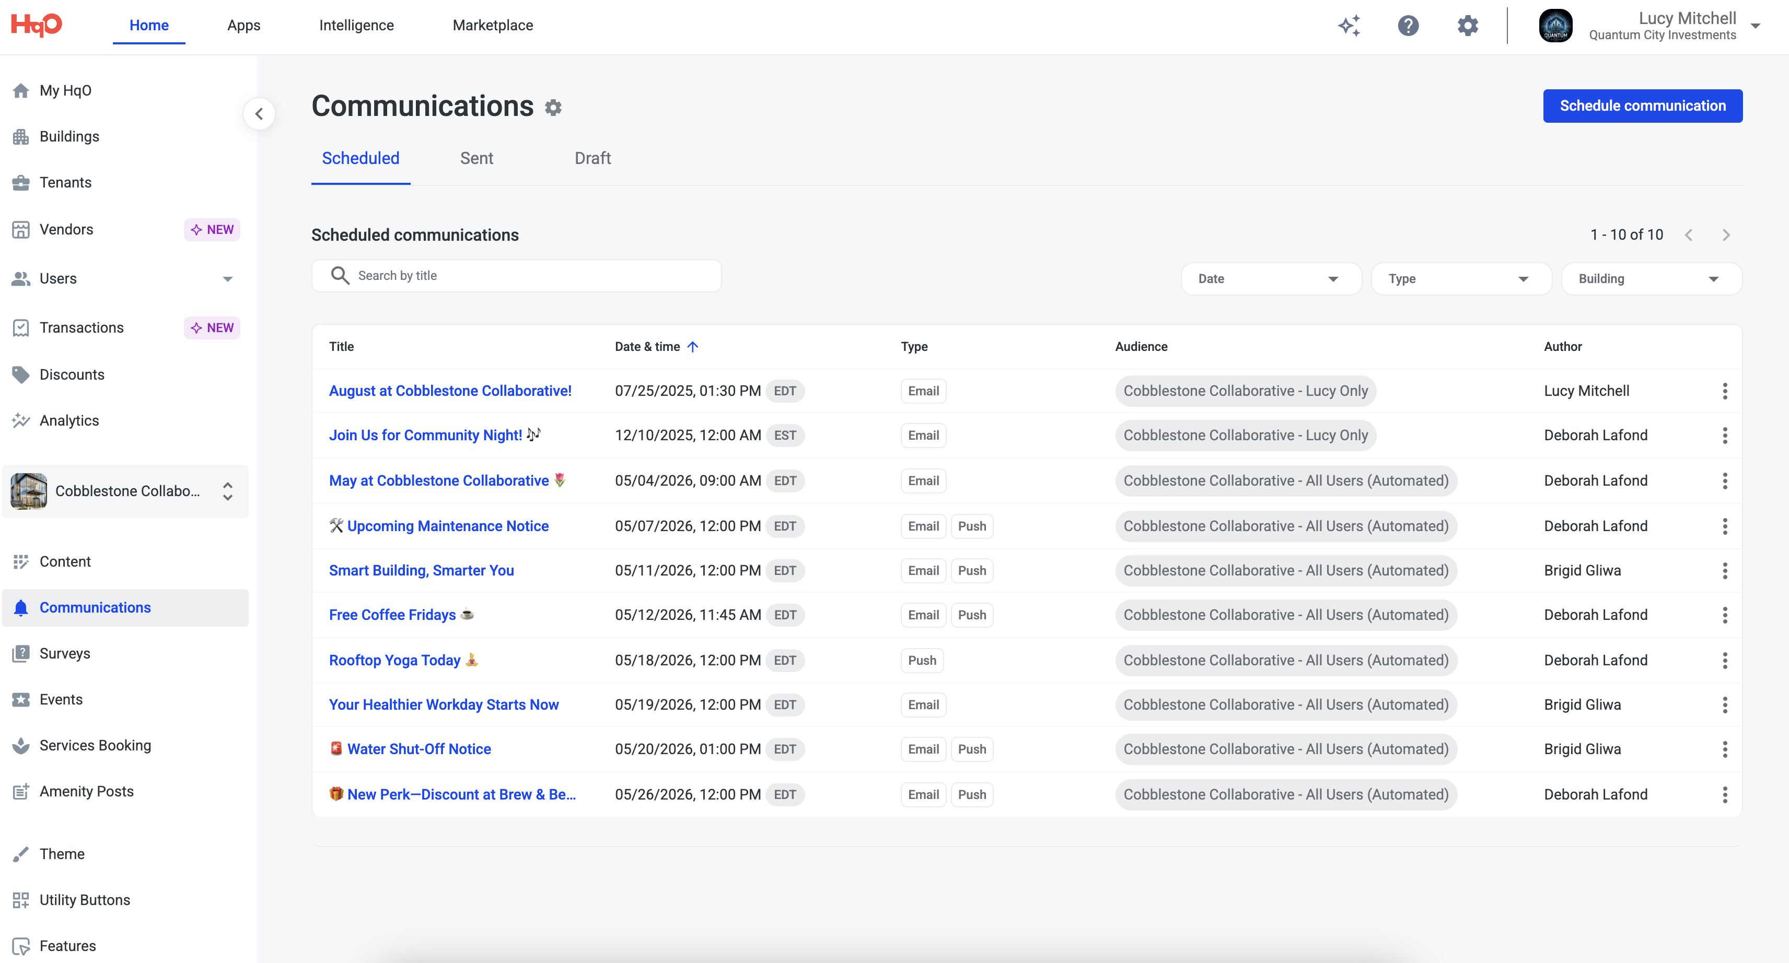Switch to the Draft tab
The width and height of the screenshot is (1789, 963).
point(593,158)
